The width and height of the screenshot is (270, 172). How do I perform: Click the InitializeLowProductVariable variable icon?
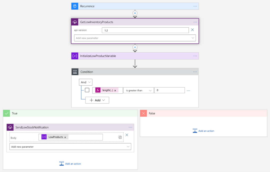coord(75,56)
